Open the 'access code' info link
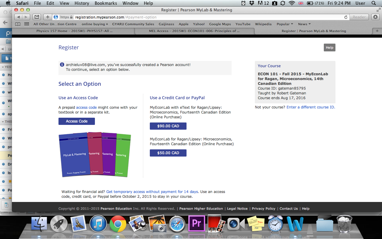382x239 pixels. coord(86,108)
